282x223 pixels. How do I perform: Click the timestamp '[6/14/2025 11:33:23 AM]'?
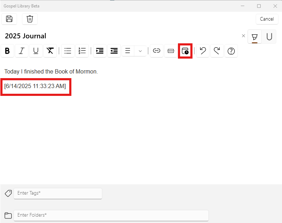[35, 86]
